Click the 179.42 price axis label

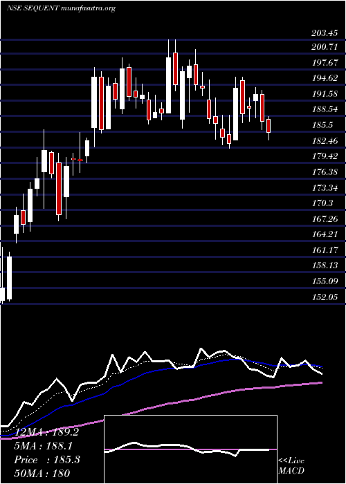click(x=325, y=156)
